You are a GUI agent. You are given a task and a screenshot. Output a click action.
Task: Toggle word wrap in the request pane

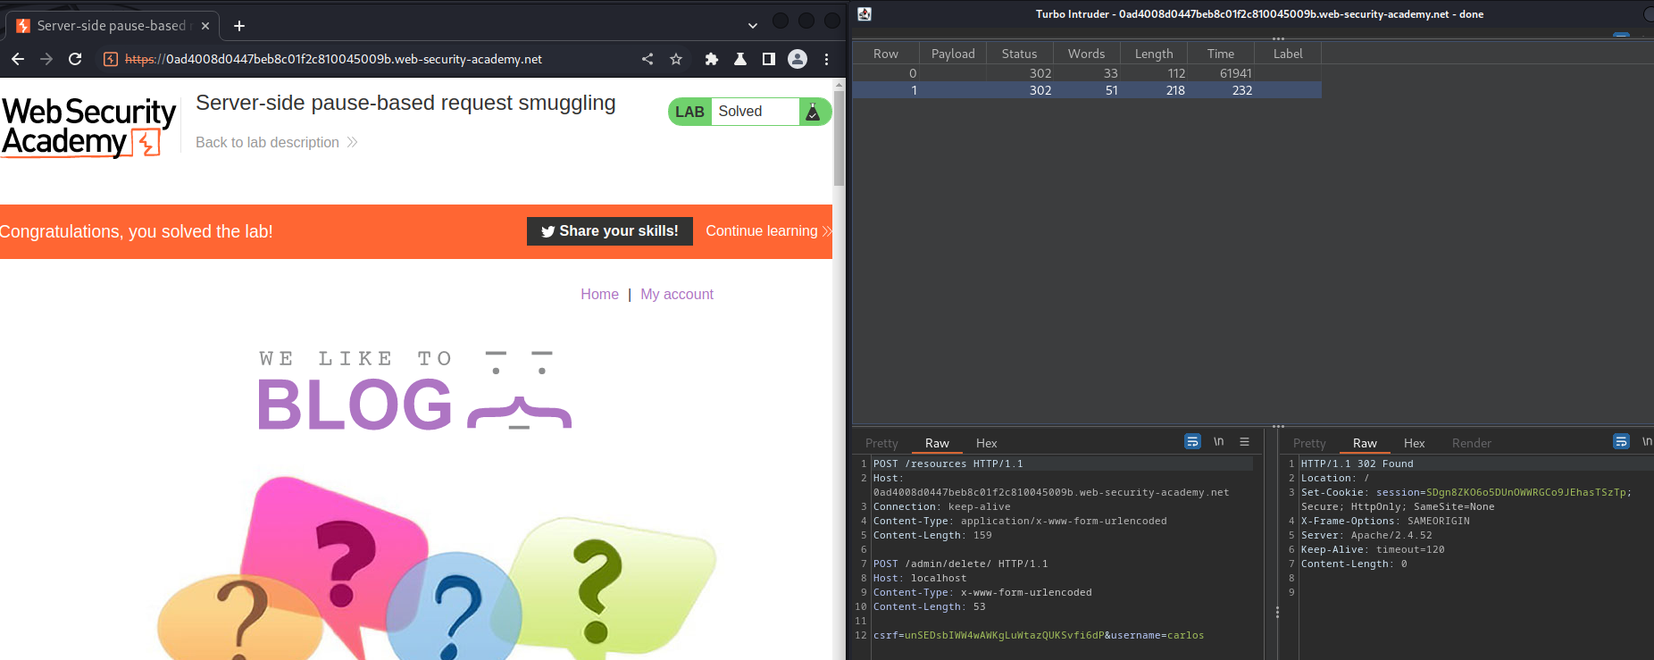click(x=1192, y=441)
